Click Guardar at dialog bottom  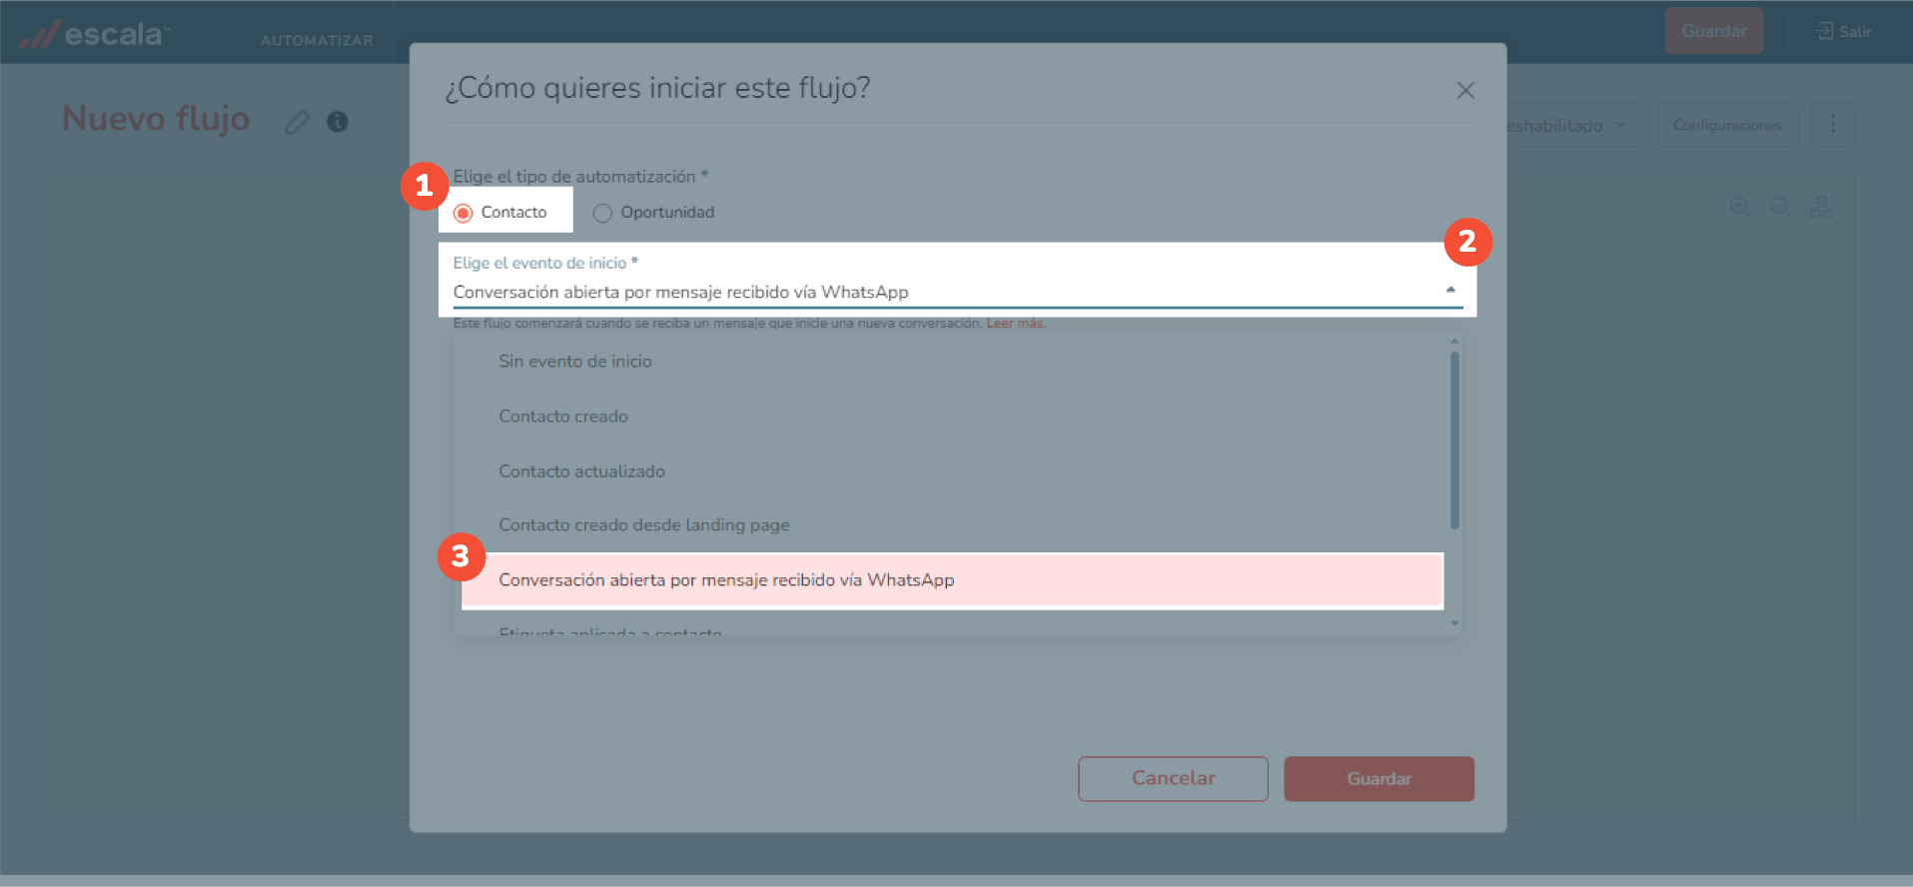1379,778
